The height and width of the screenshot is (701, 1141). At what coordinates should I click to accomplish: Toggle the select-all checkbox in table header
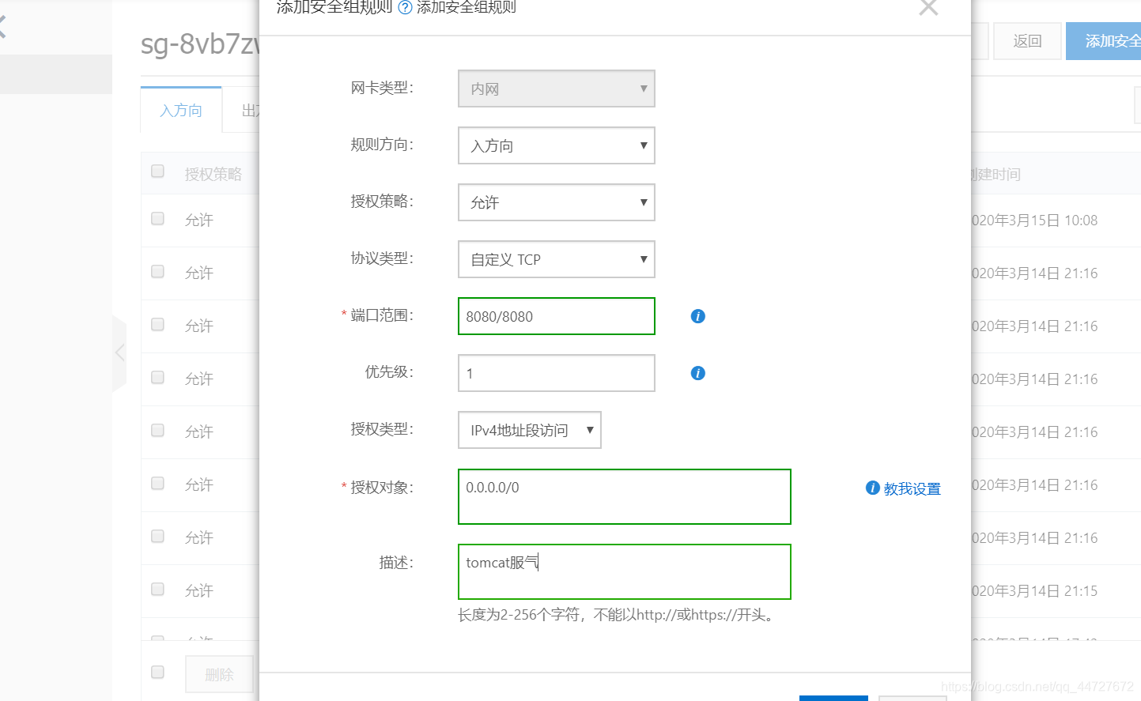pyautogui.click(x=157, y=171)
